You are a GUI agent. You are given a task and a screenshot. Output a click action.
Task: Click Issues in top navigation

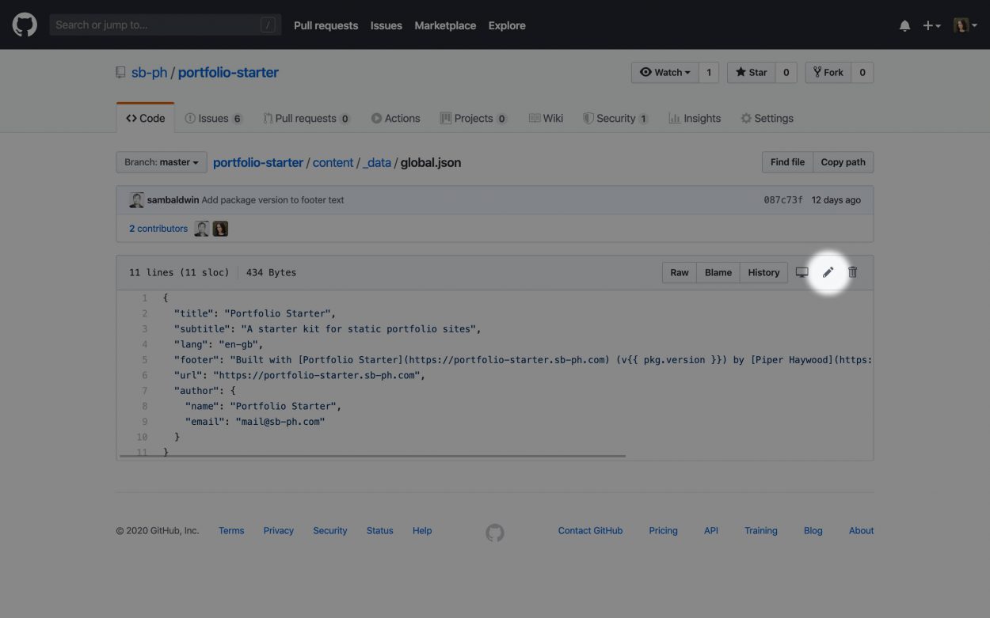click(386, 25)
